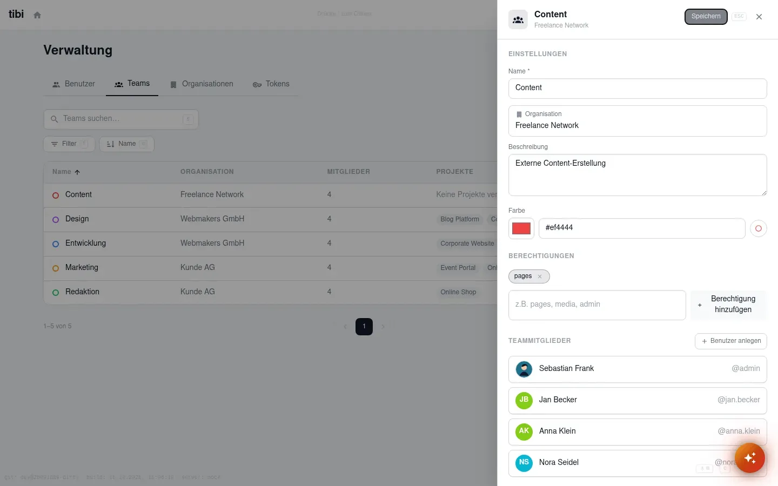The width and height of the screenshot is (778, 486).
Task: Open the Organisationen tab
Action: (202, 84)
